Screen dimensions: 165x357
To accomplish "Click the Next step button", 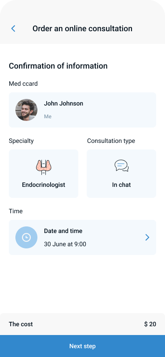I will point(83,346).
